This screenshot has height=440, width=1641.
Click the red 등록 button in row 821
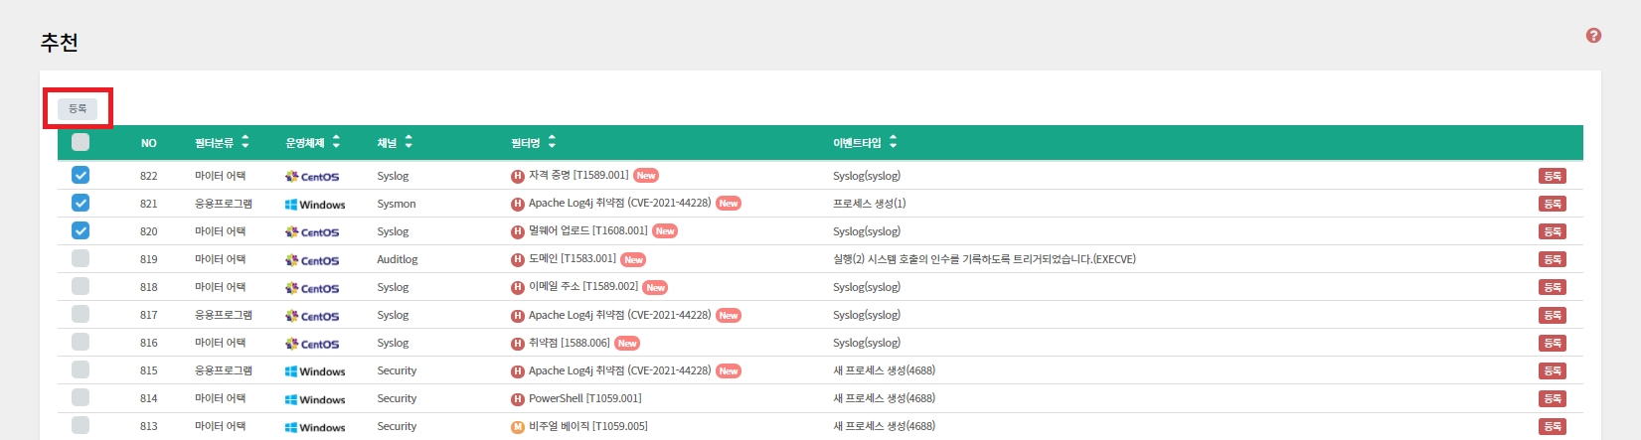pos(1552,204)
